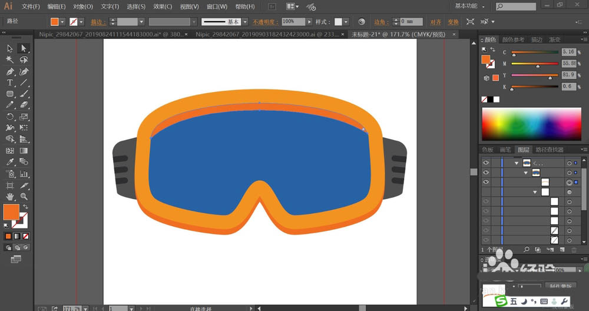Screen dimensions: 589x311
Task: Open the 对象(O) menu
Action: tap(83, 6)
